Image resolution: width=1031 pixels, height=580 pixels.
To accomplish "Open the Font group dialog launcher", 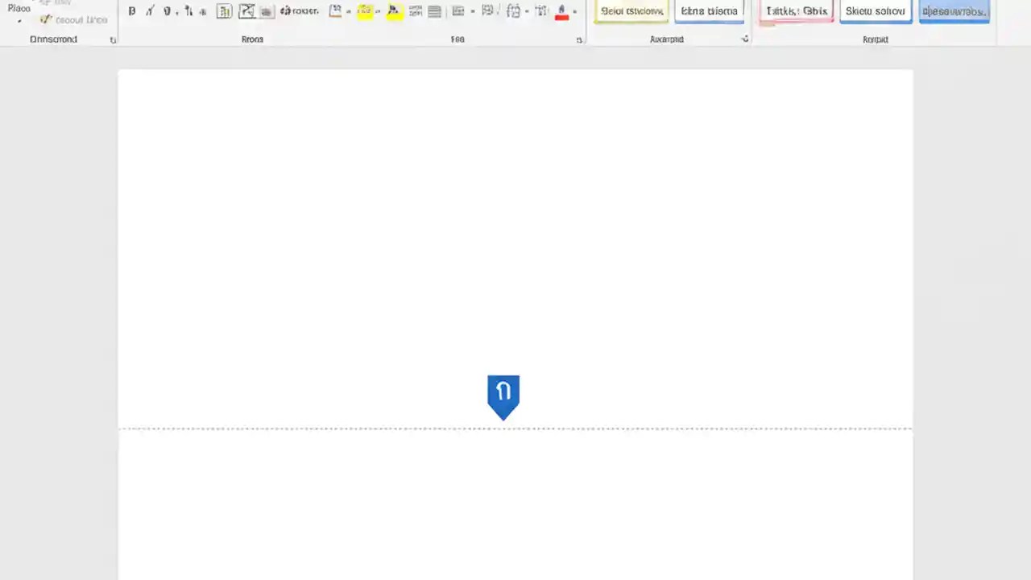I will tap(579, 39).
